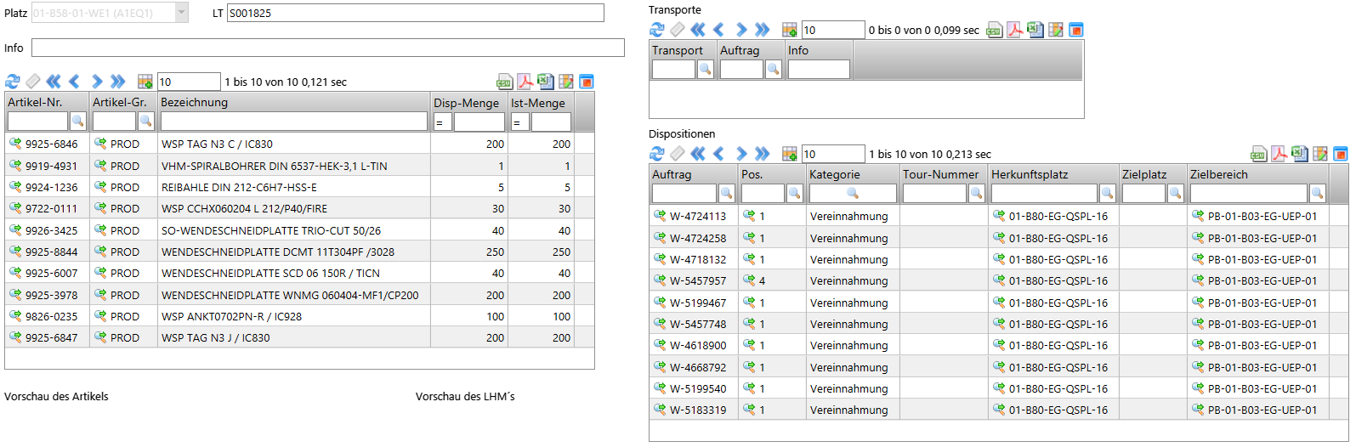Open search lookup for Artikel-Nr. filter

click(77, 122)
